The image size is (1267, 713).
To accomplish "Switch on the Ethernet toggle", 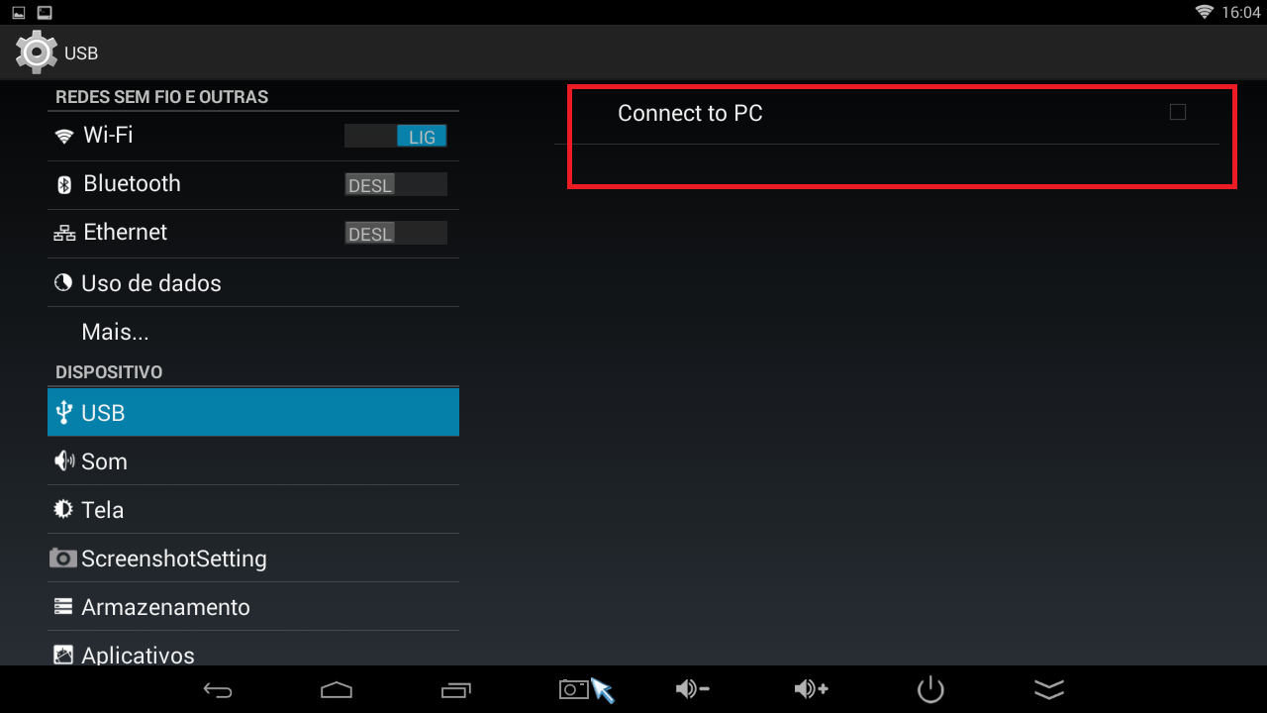I will [396, 233].
